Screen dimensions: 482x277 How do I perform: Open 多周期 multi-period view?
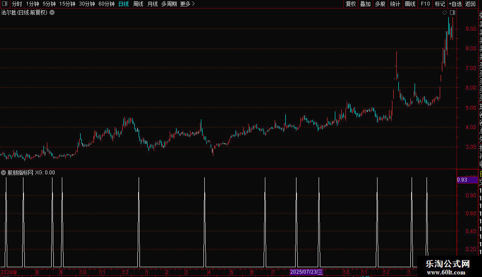coord(169,4)
